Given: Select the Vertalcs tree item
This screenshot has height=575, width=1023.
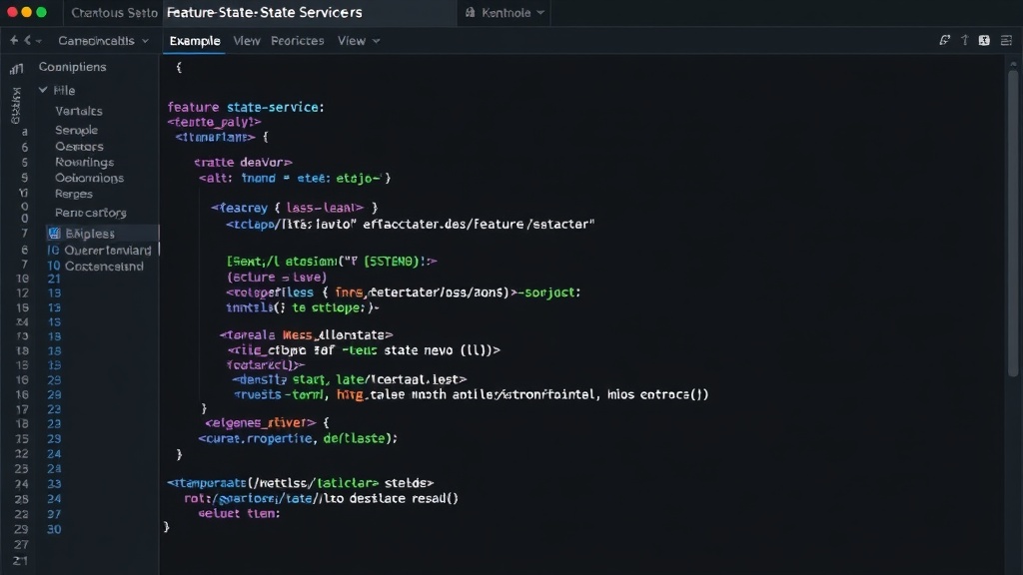Looking at the screenshot, I should pos(79,111).
